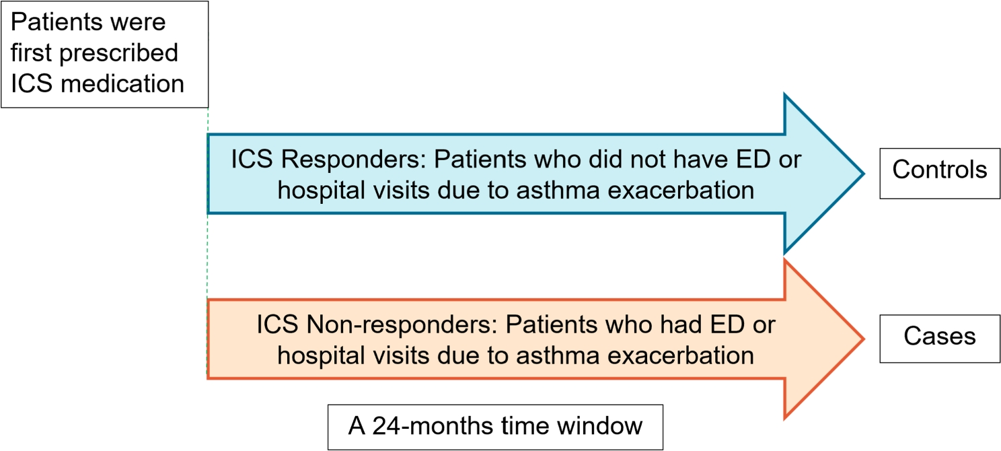The image size is (1001, 451).
Task: Select the '24-months time window' box
Action: click(x=495, y=427)
